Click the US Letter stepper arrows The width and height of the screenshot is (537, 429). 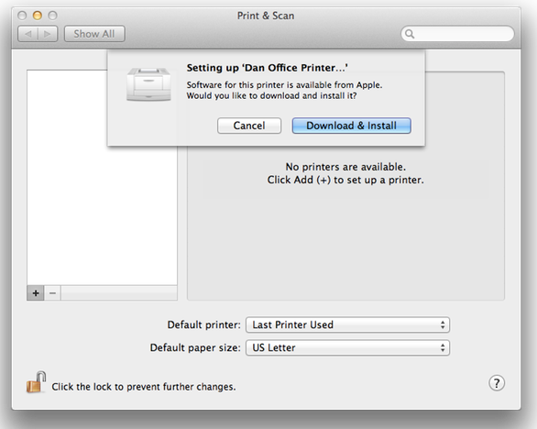point(443,347)
